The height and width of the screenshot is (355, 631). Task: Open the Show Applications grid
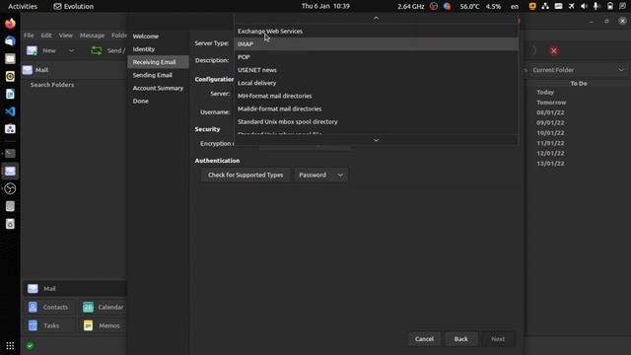tap(10, 346)
